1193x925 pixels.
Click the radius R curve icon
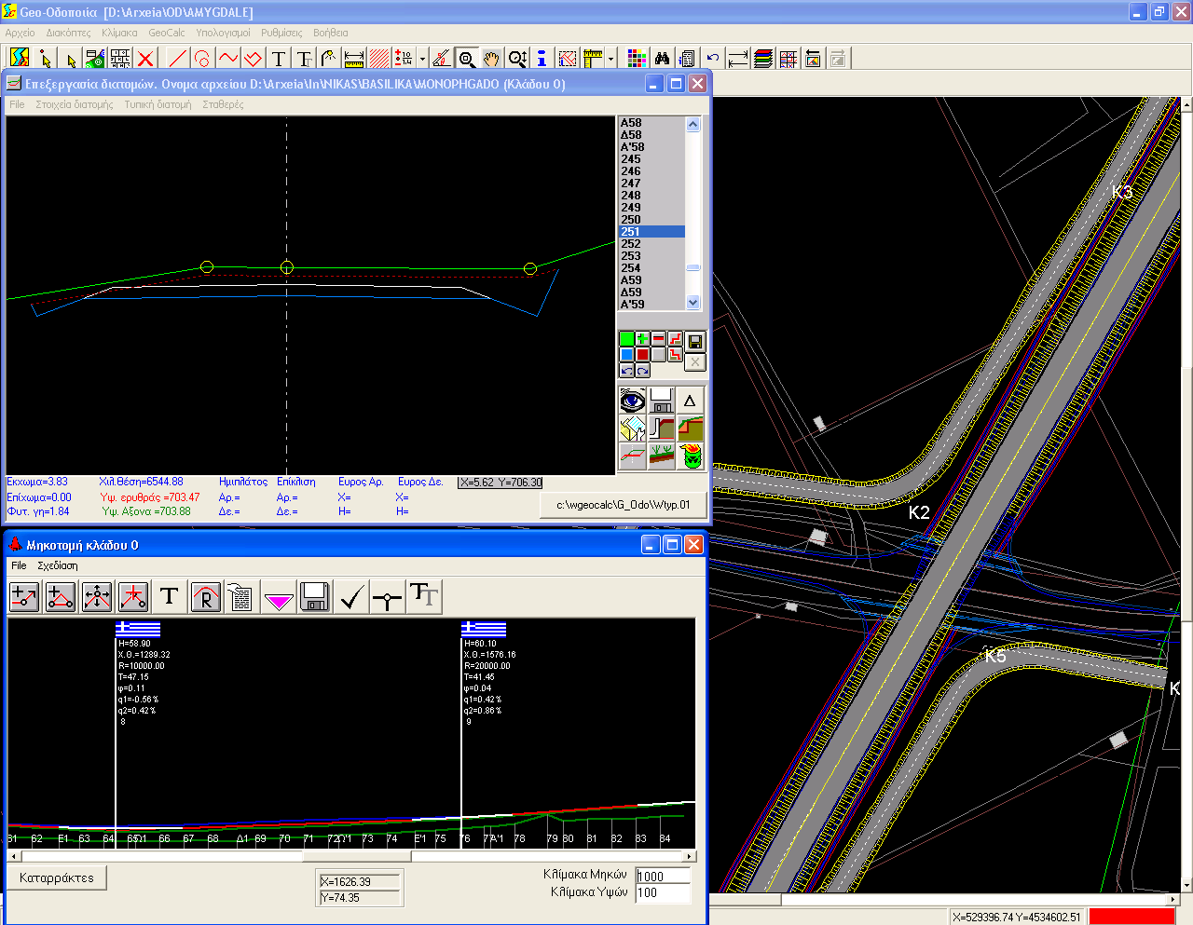point(205,597)
